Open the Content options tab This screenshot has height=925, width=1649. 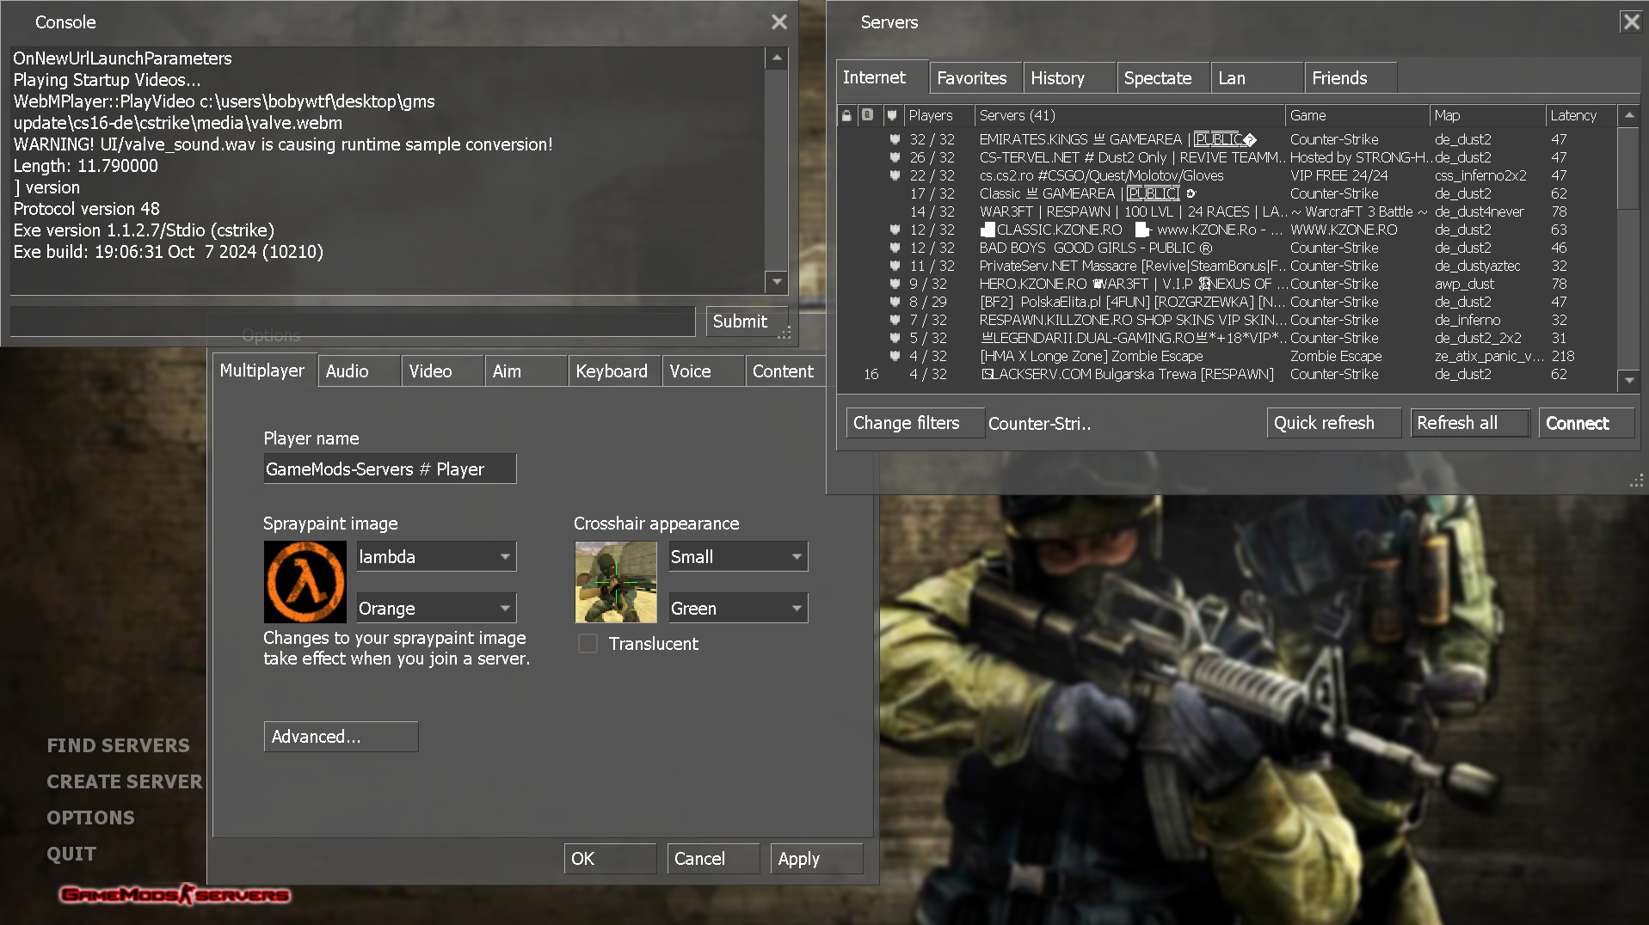786,371
